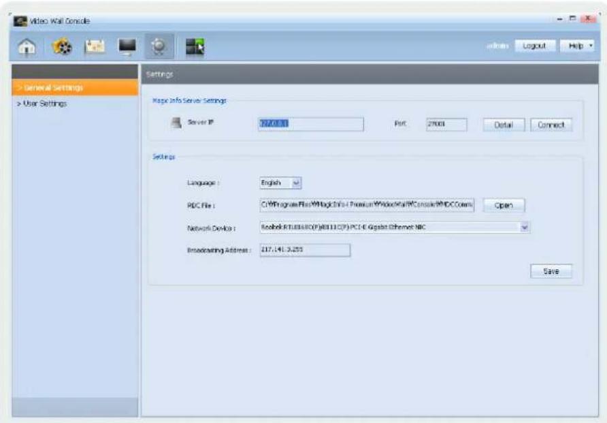Focus the Server IP input field

pos(311,124)
